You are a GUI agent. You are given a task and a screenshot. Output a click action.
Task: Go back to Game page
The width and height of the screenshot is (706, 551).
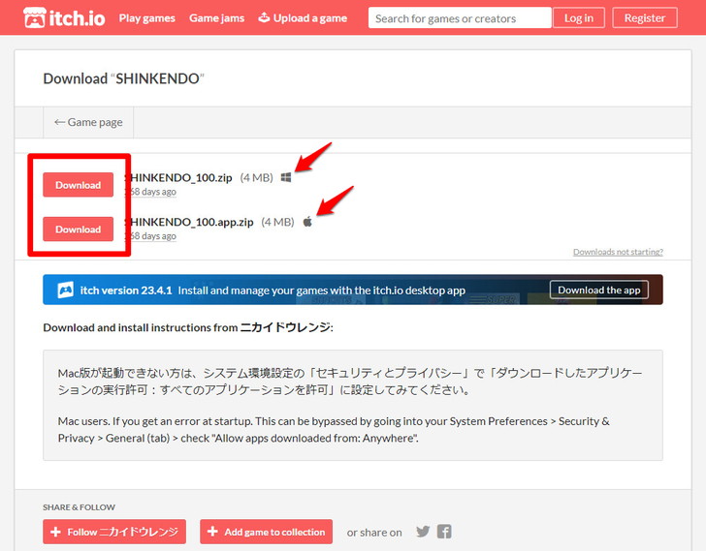pos(88,122)
